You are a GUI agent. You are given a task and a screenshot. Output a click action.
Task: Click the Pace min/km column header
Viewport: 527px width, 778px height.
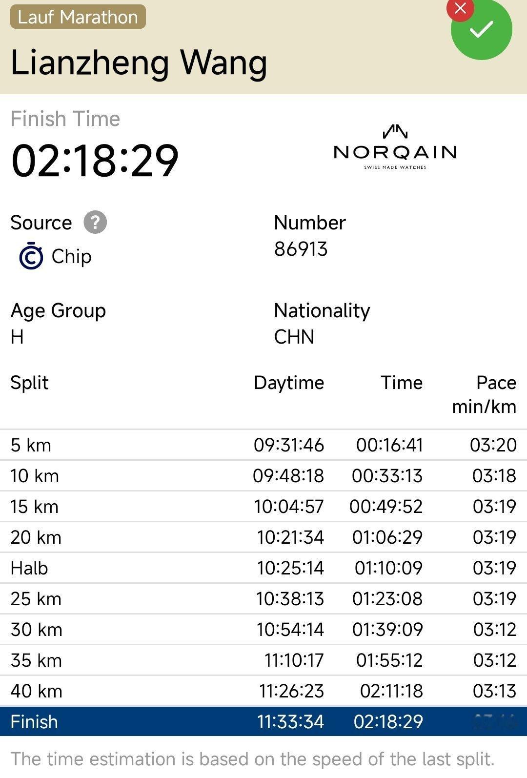coord(484,394)
